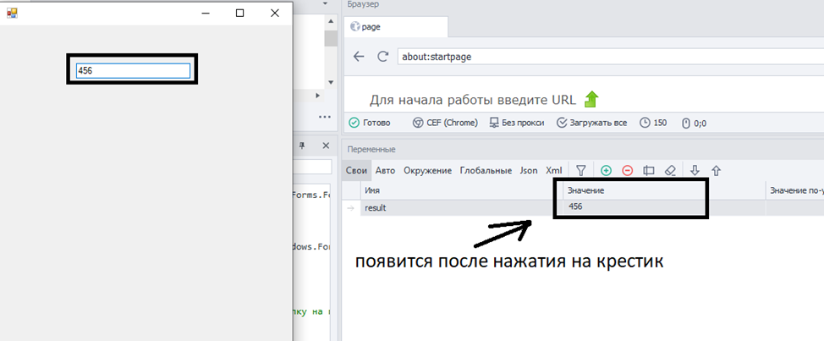This screenshot has width=824, height=341.
Task: Click the search field in the left panel
Action: pos(313,167)
